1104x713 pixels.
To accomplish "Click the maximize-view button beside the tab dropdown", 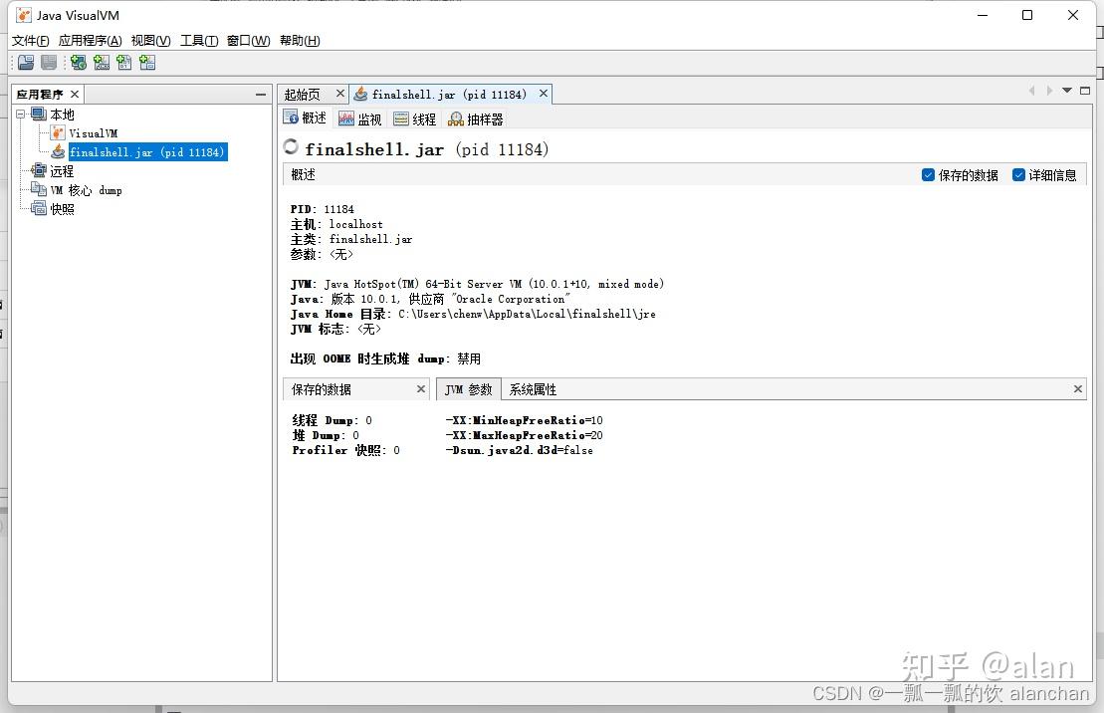I will click(1085, 91).
